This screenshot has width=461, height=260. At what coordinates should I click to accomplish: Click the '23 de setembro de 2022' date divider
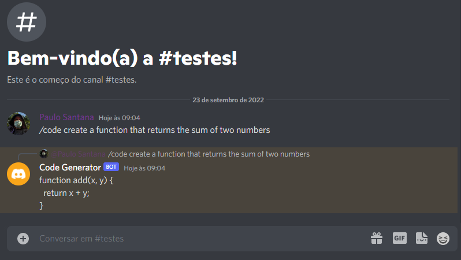pyautogui.click(x=228, y=100)
